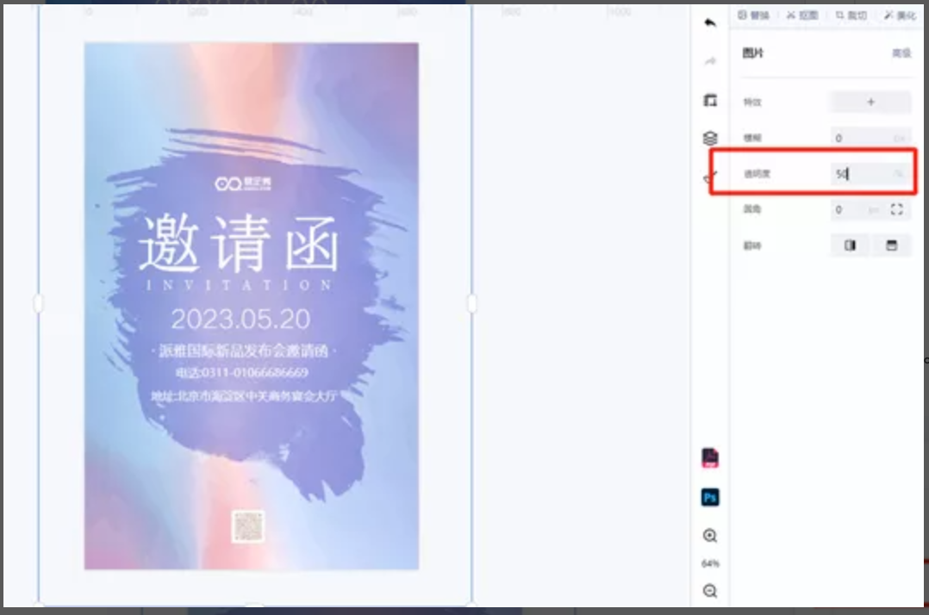Click the undo arrow icon
The height and width of the screenshot is (615, 929).
coord(710,23)
